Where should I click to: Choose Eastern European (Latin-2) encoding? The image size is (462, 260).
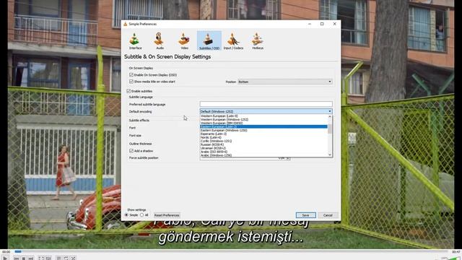(263, 127)
